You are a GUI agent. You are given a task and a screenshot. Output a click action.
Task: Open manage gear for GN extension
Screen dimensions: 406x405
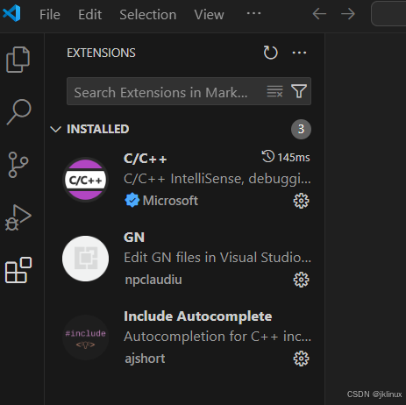click(x=301, y=280)
